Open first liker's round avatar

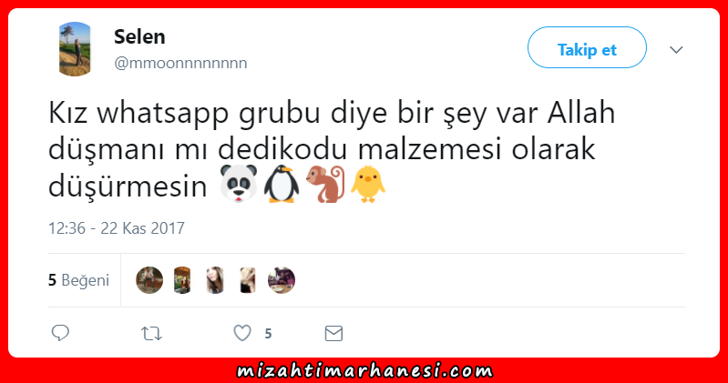click(149, 280)
